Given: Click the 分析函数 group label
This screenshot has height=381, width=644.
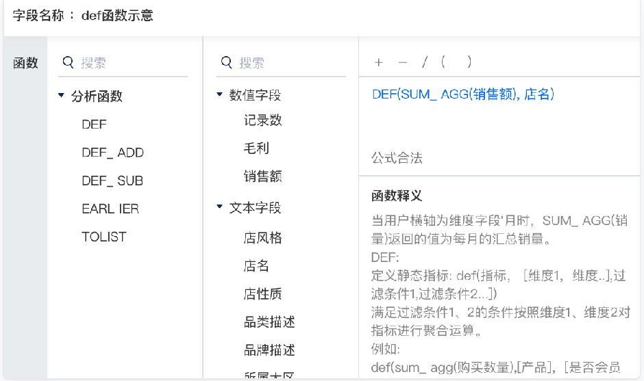Looking at the screenshot, I should point(97,96).
